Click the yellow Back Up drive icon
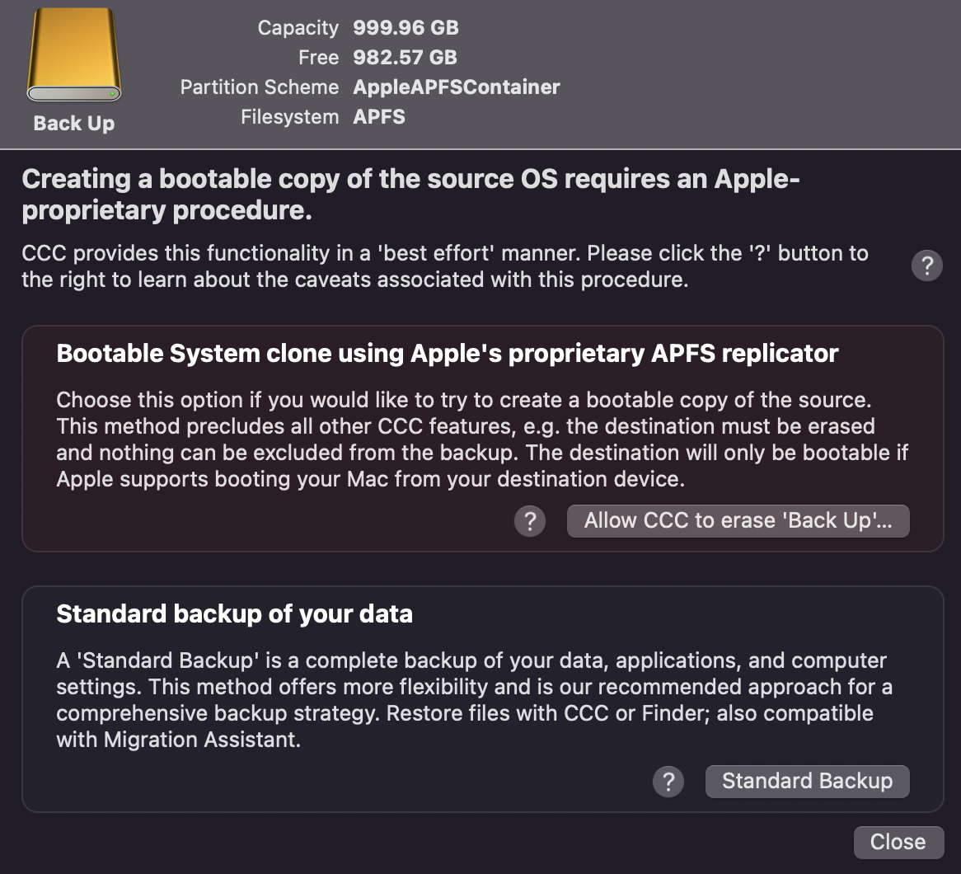 [x=73, y=55]
